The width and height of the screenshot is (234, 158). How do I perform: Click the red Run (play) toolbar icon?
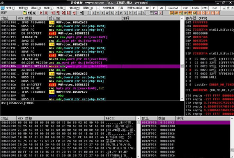41,13
